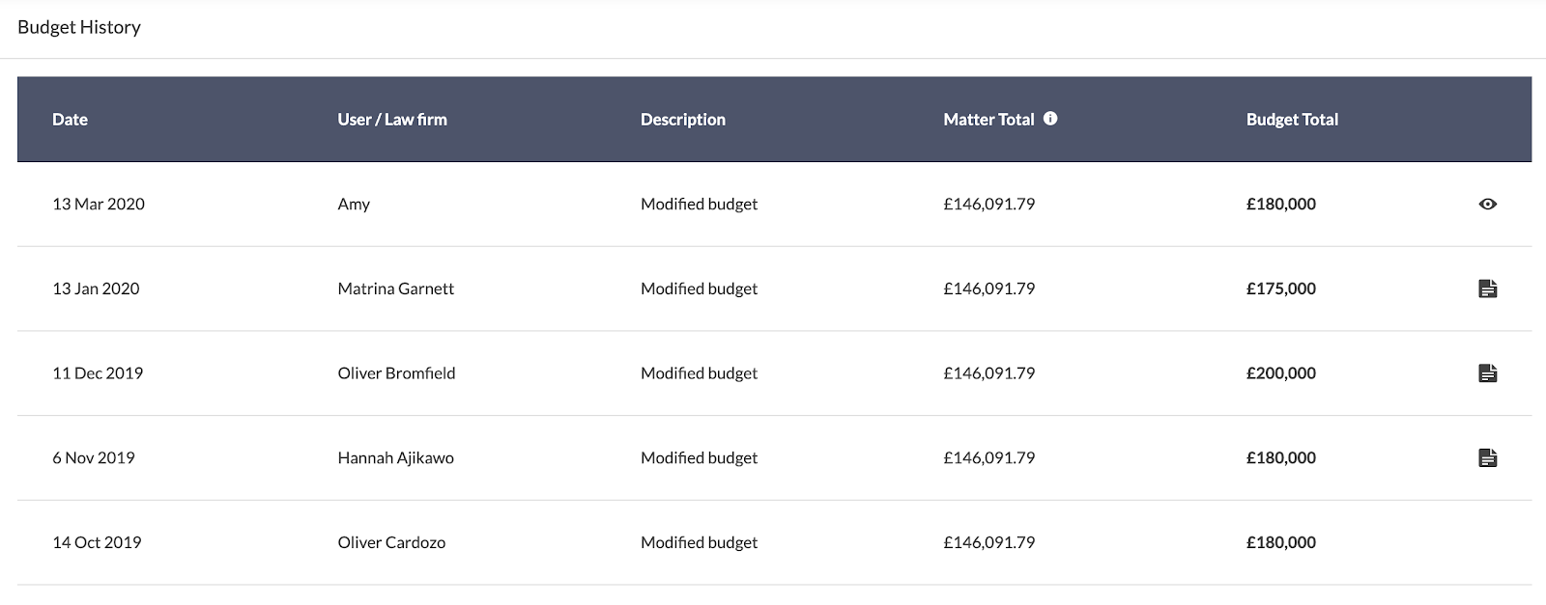
Task: Select the 13 Mar 2020 date cell
Action: [x=99, y=204]
